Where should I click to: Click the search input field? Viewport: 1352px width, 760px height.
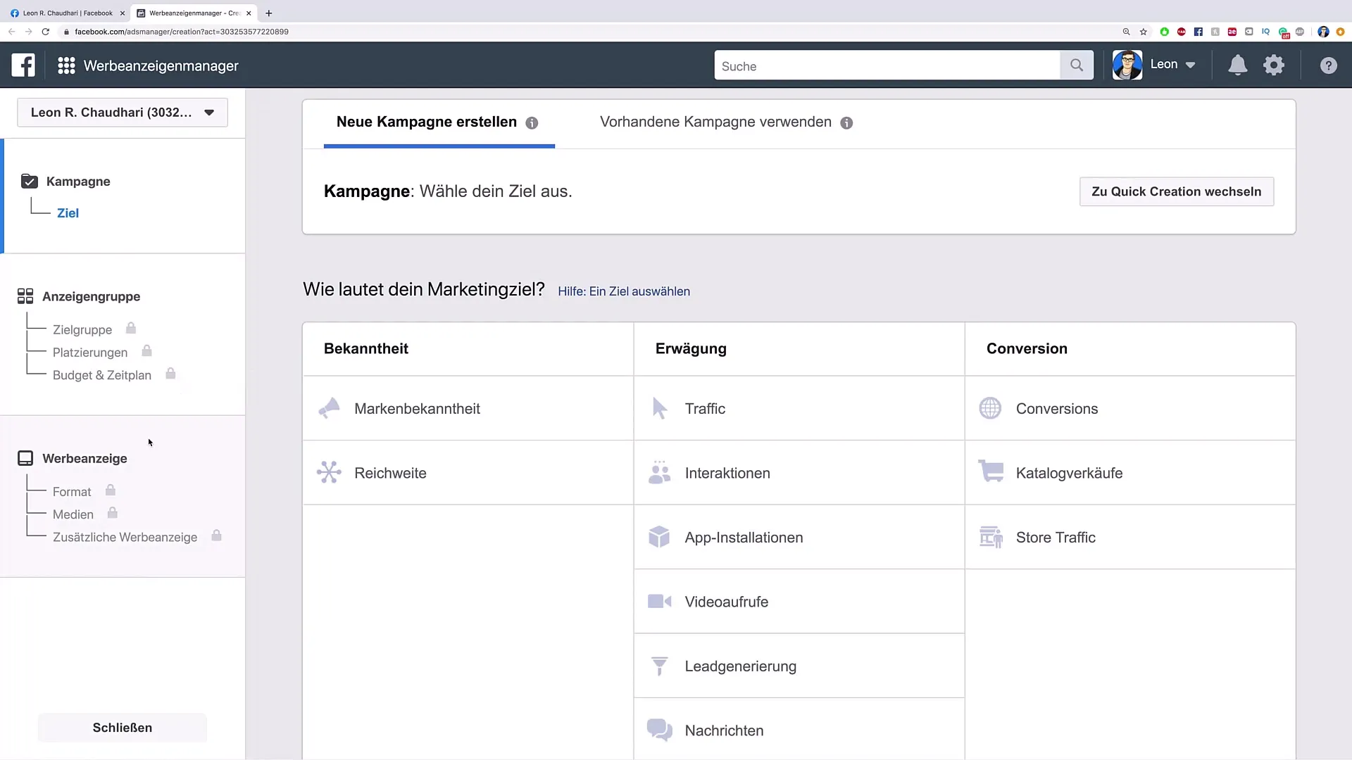point(887,66)
